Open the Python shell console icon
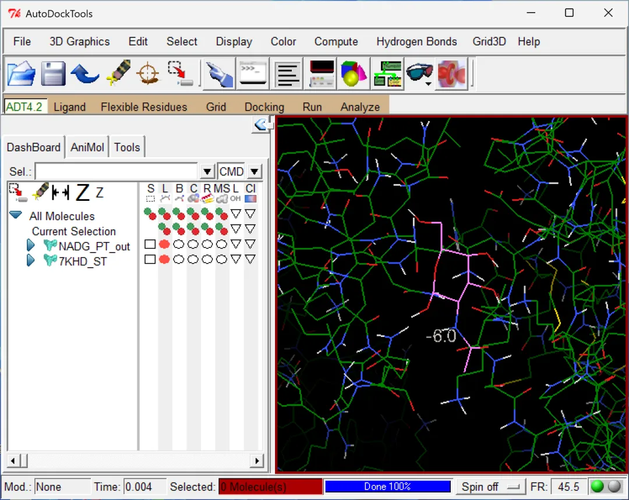 (x=252, y=74)
